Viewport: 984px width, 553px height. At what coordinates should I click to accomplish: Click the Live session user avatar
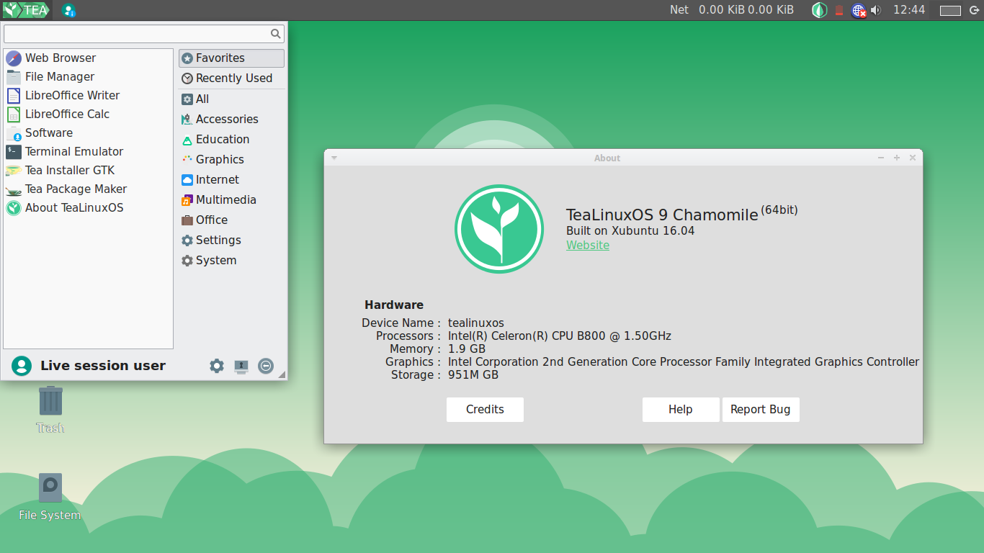22,366
